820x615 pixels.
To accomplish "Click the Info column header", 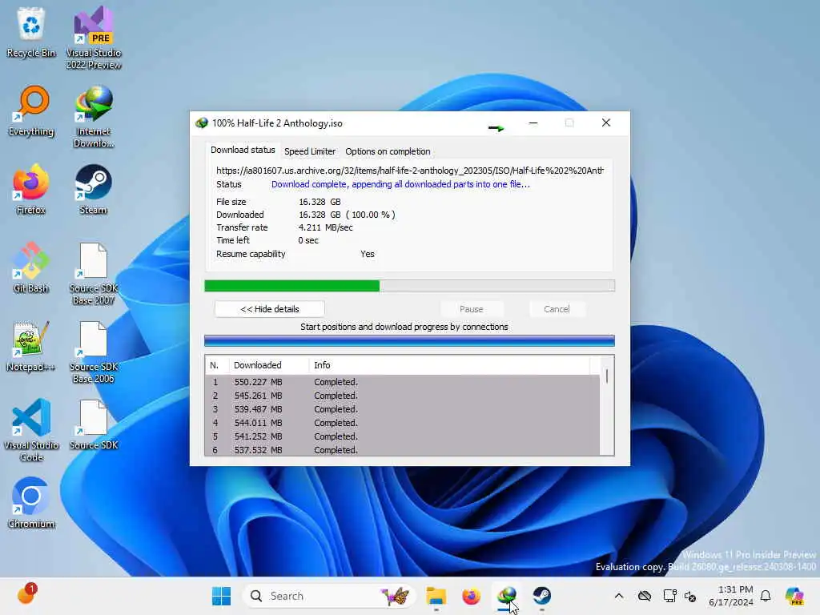I will [x=450, y=365].
